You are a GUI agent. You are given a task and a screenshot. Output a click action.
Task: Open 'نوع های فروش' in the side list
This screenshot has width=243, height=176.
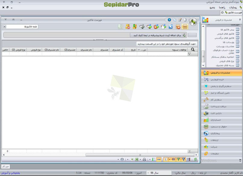pyautogui.click(x=227, y=61)
